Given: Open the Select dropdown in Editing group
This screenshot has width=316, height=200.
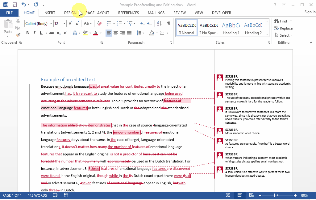Looking at the screenshot, I should [x=284, y=35].
